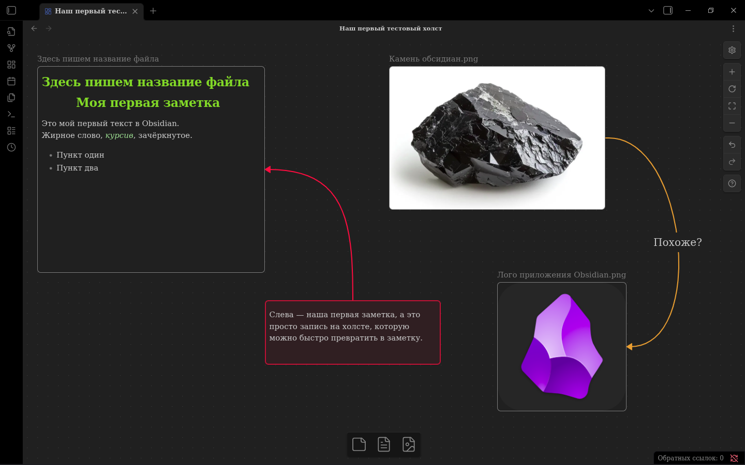Viewport: 745px width, 465px height.
Task: Toggle the left sidebar
Action: 11,10
